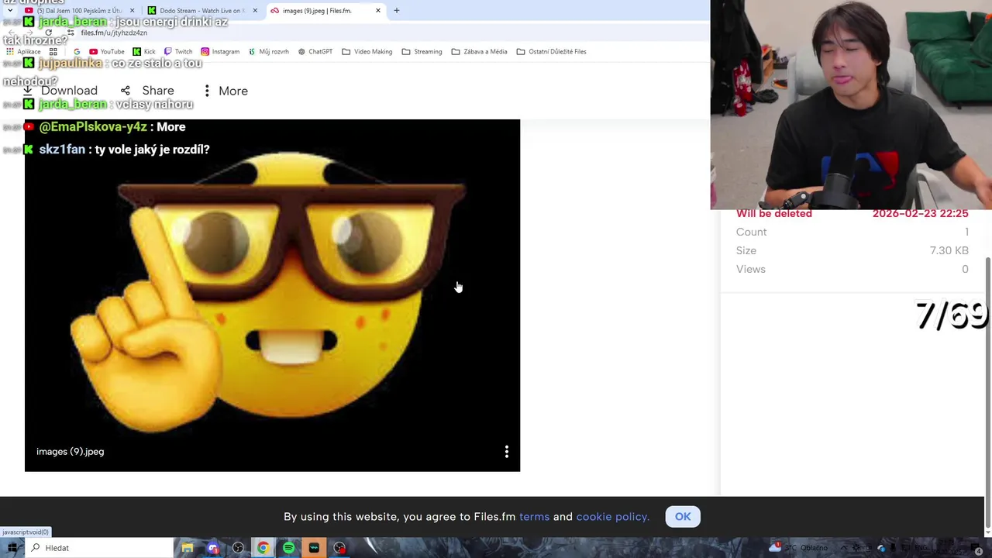Expand the Zábava a Média bookmark folder
The height and width of the screenshot is (558, 992).
[x=478, y=51]
